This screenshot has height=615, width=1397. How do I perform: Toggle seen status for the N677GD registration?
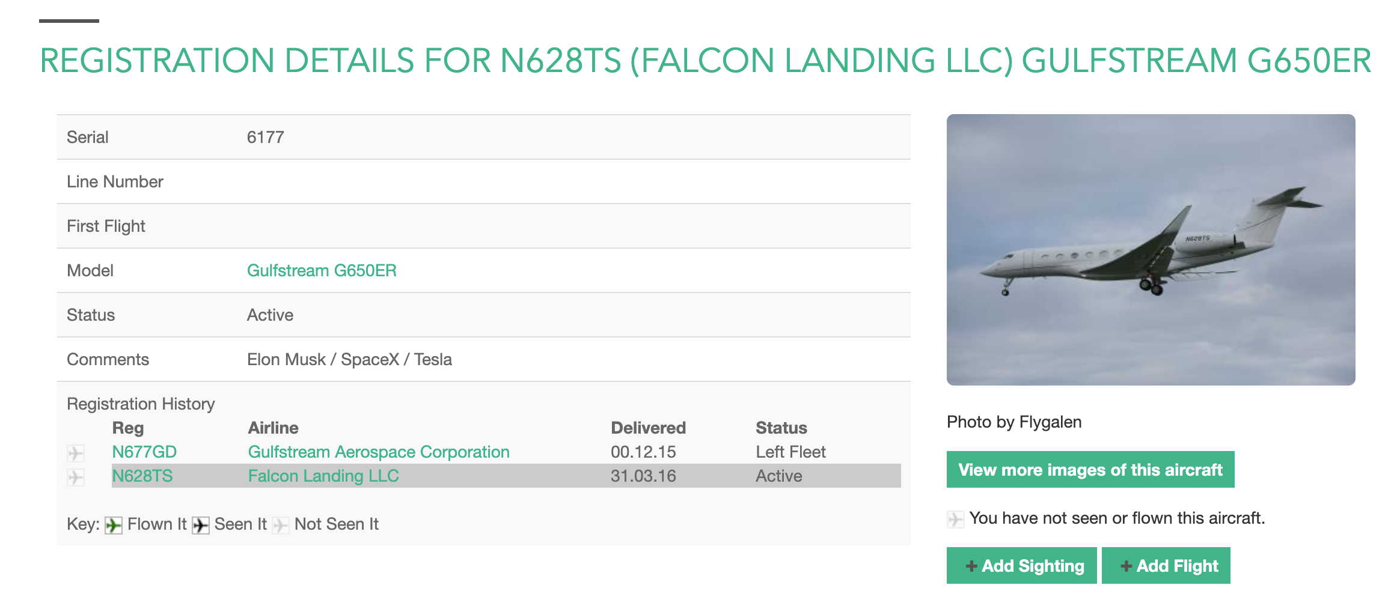pyautogui.click(x=76, y=453)
